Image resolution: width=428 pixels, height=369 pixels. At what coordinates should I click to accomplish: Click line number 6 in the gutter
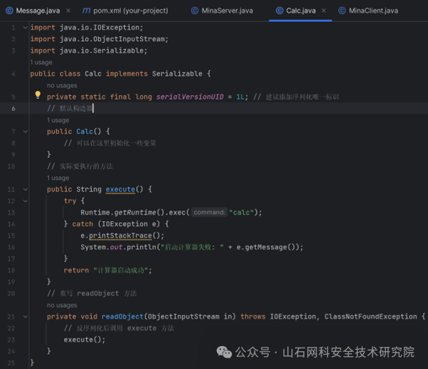click(13, 108)
